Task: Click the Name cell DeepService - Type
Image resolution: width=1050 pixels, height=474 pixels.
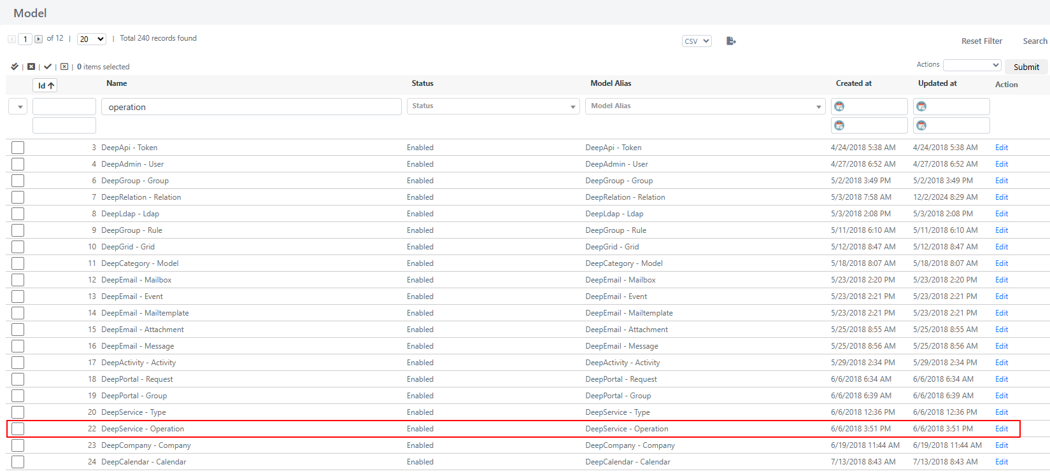Action: (134, 412)
